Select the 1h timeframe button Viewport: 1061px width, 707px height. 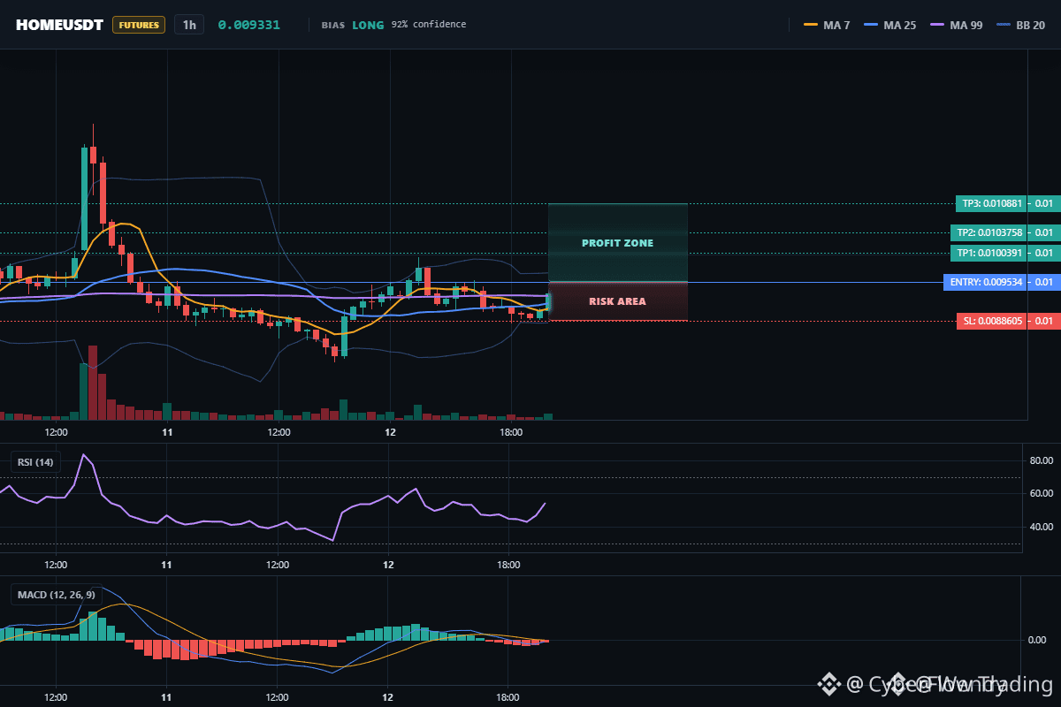[189, 25]
